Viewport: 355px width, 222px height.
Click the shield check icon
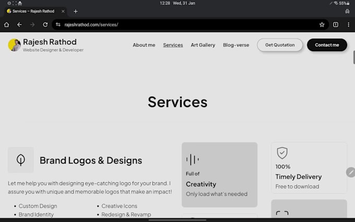pos(282,153)
